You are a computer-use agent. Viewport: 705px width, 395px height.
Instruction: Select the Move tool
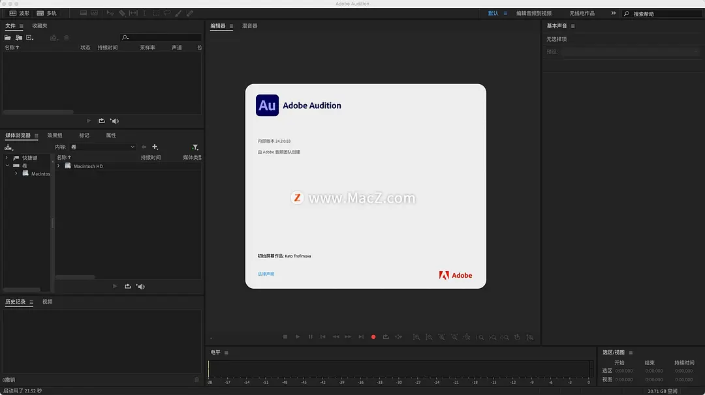[x=110, y=13]
